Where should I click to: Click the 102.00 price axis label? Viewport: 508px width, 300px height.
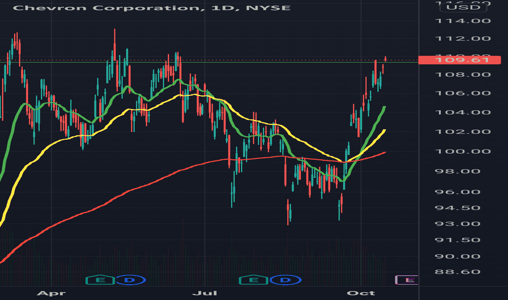(463, 131)
